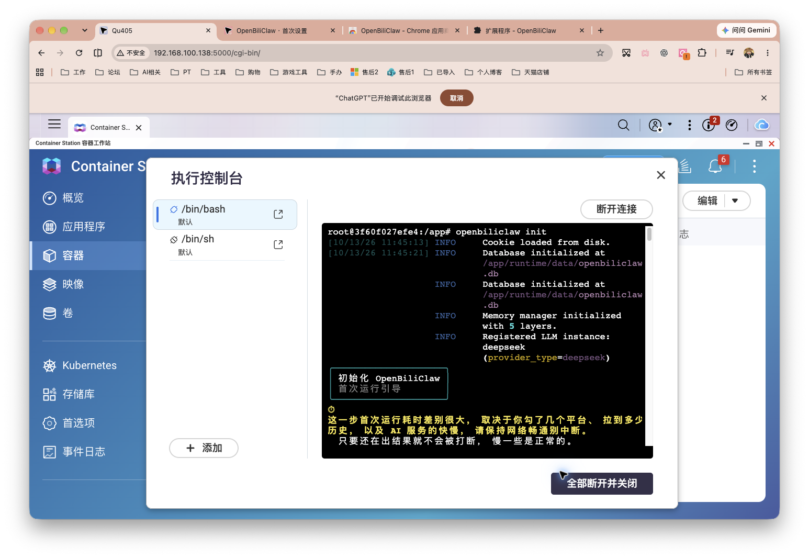
Task: Expand the 编辑 dropdown arrow
Action: (735, 200)
